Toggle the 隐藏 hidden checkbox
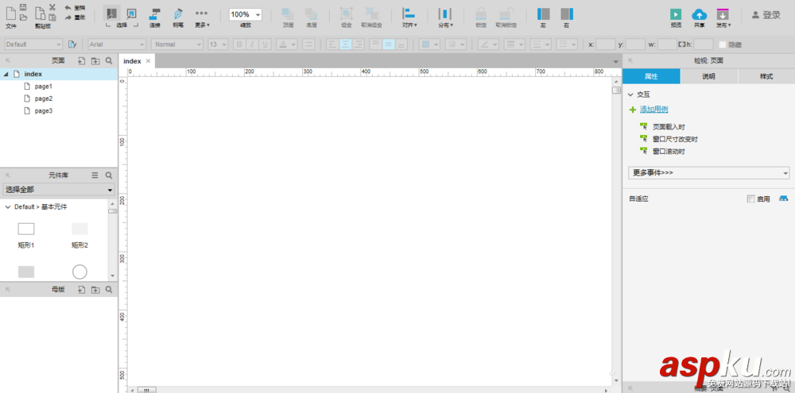 (723, 44)
